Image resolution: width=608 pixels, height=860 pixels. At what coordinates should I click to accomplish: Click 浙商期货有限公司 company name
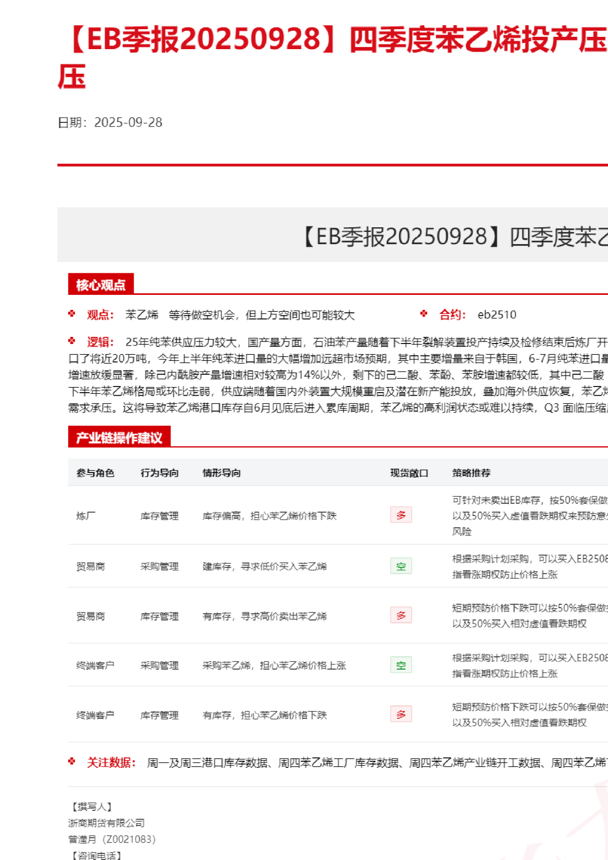(106, 823)
